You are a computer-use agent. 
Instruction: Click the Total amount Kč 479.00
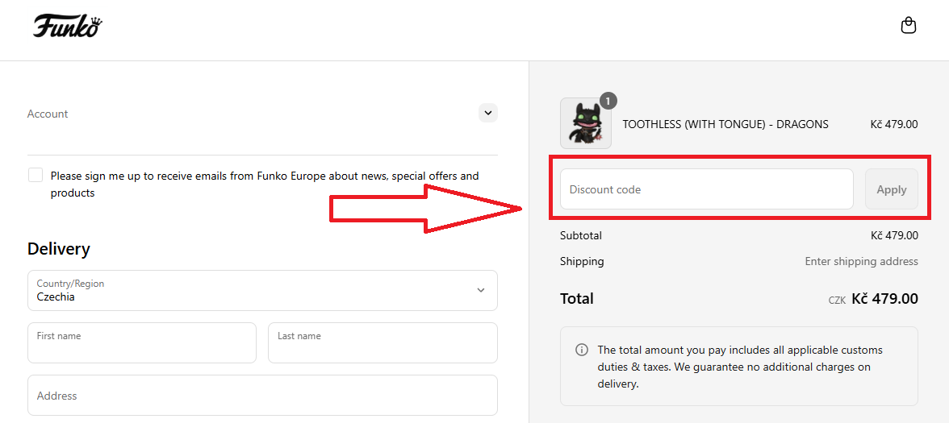click(884, 298)
